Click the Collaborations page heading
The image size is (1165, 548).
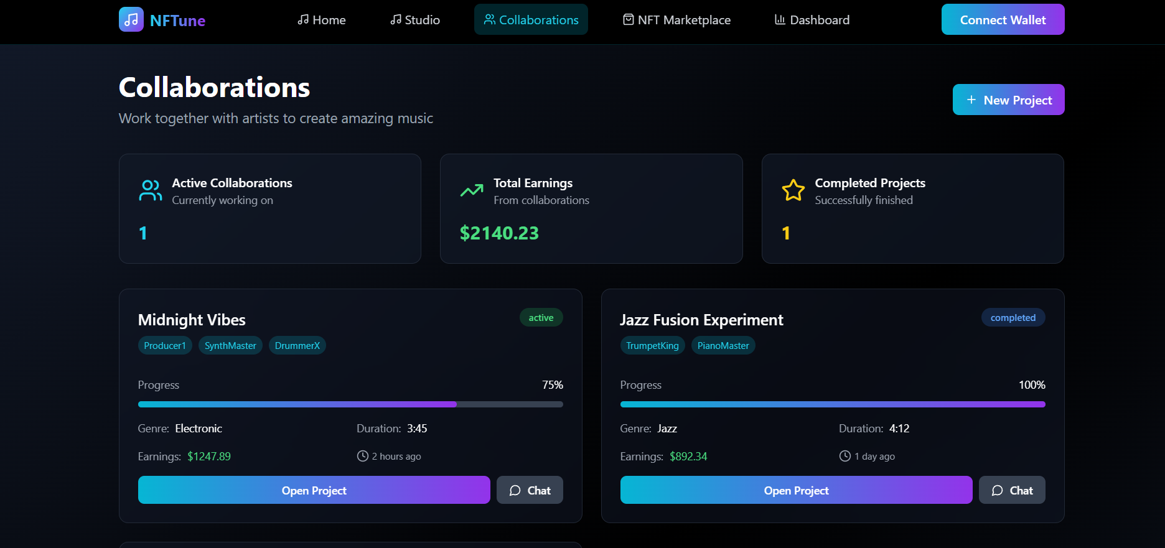pyautogui.click(x=215, y=87)
